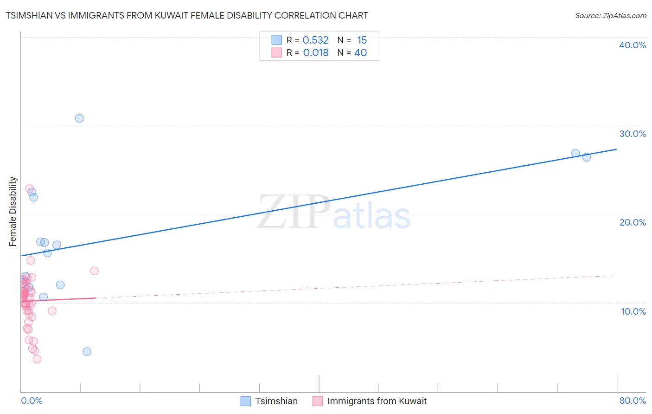Click the blue swatch beside R = 0.532

coord(277,40)
